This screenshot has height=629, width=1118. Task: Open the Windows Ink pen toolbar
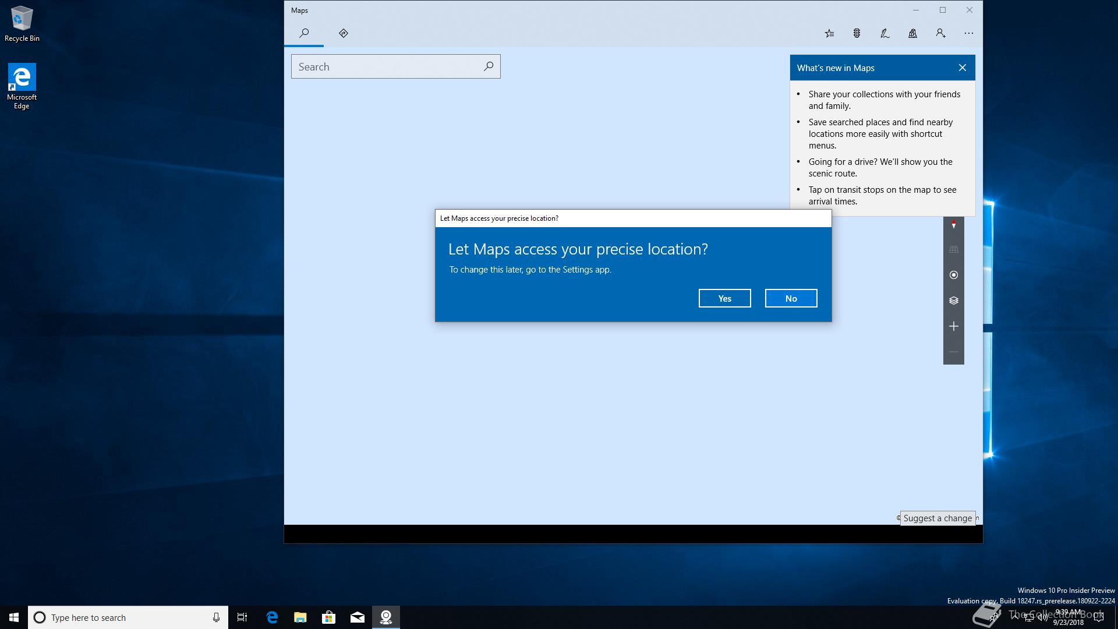click(x=885, y=34)
